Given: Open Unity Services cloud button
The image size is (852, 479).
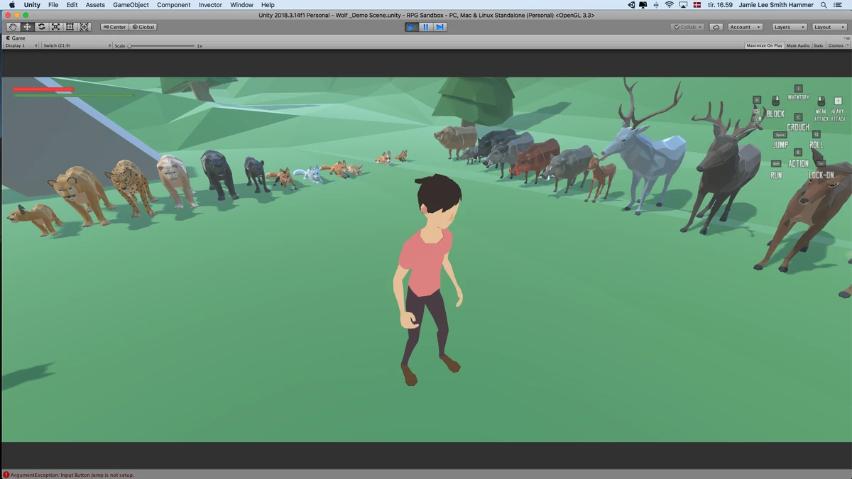Looking at the screenshot, I should (x=716, y=27).
